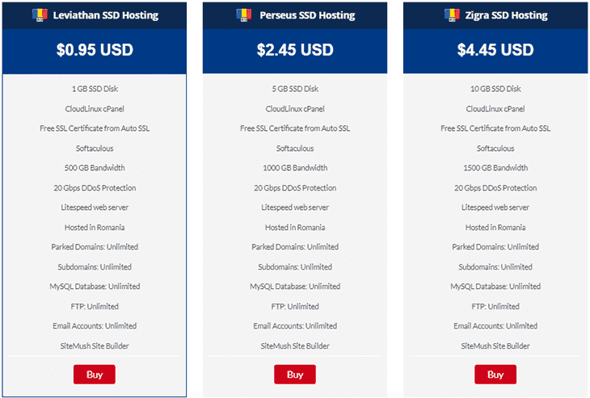The height and width of the screenshot is (398, 590).
Task: Click the $0.95 USD price banner
Action: point(95,51)
